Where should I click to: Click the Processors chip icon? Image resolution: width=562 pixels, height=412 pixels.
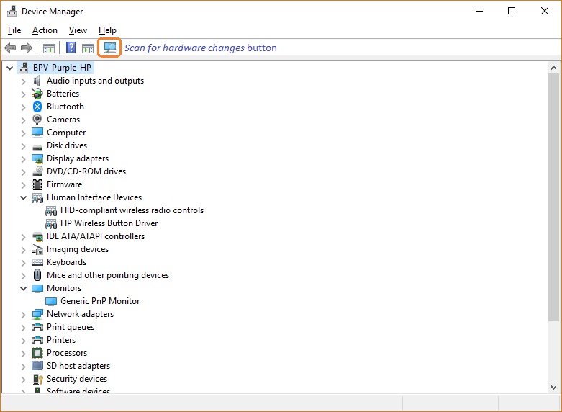click(37, 353)
